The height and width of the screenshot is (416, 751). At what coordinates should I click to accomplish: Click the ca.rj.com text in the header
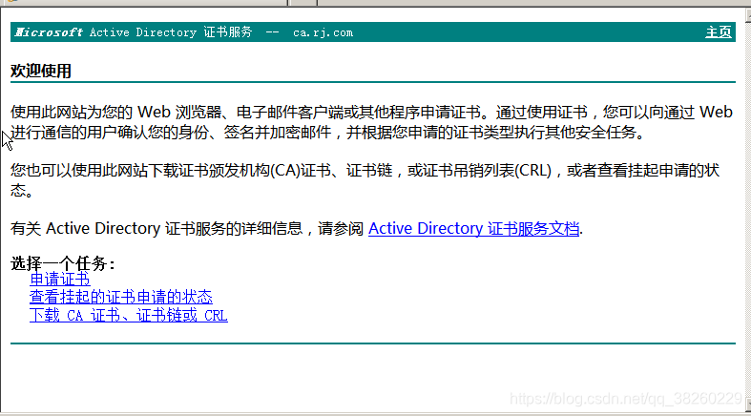tap(323, 32)
